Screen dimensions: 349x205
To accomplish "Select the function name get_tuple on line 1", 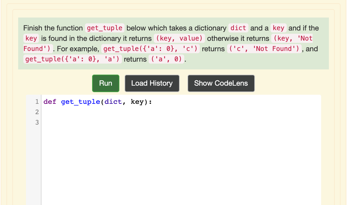I will click(80, 102).
